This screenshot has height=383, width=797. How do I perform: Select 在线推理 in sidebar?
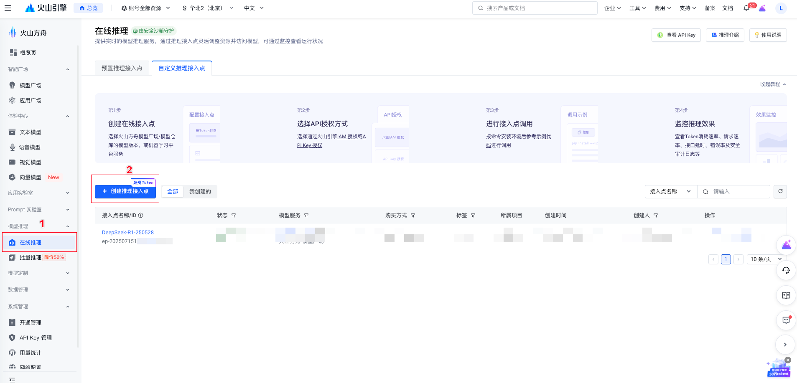point(39,242)
